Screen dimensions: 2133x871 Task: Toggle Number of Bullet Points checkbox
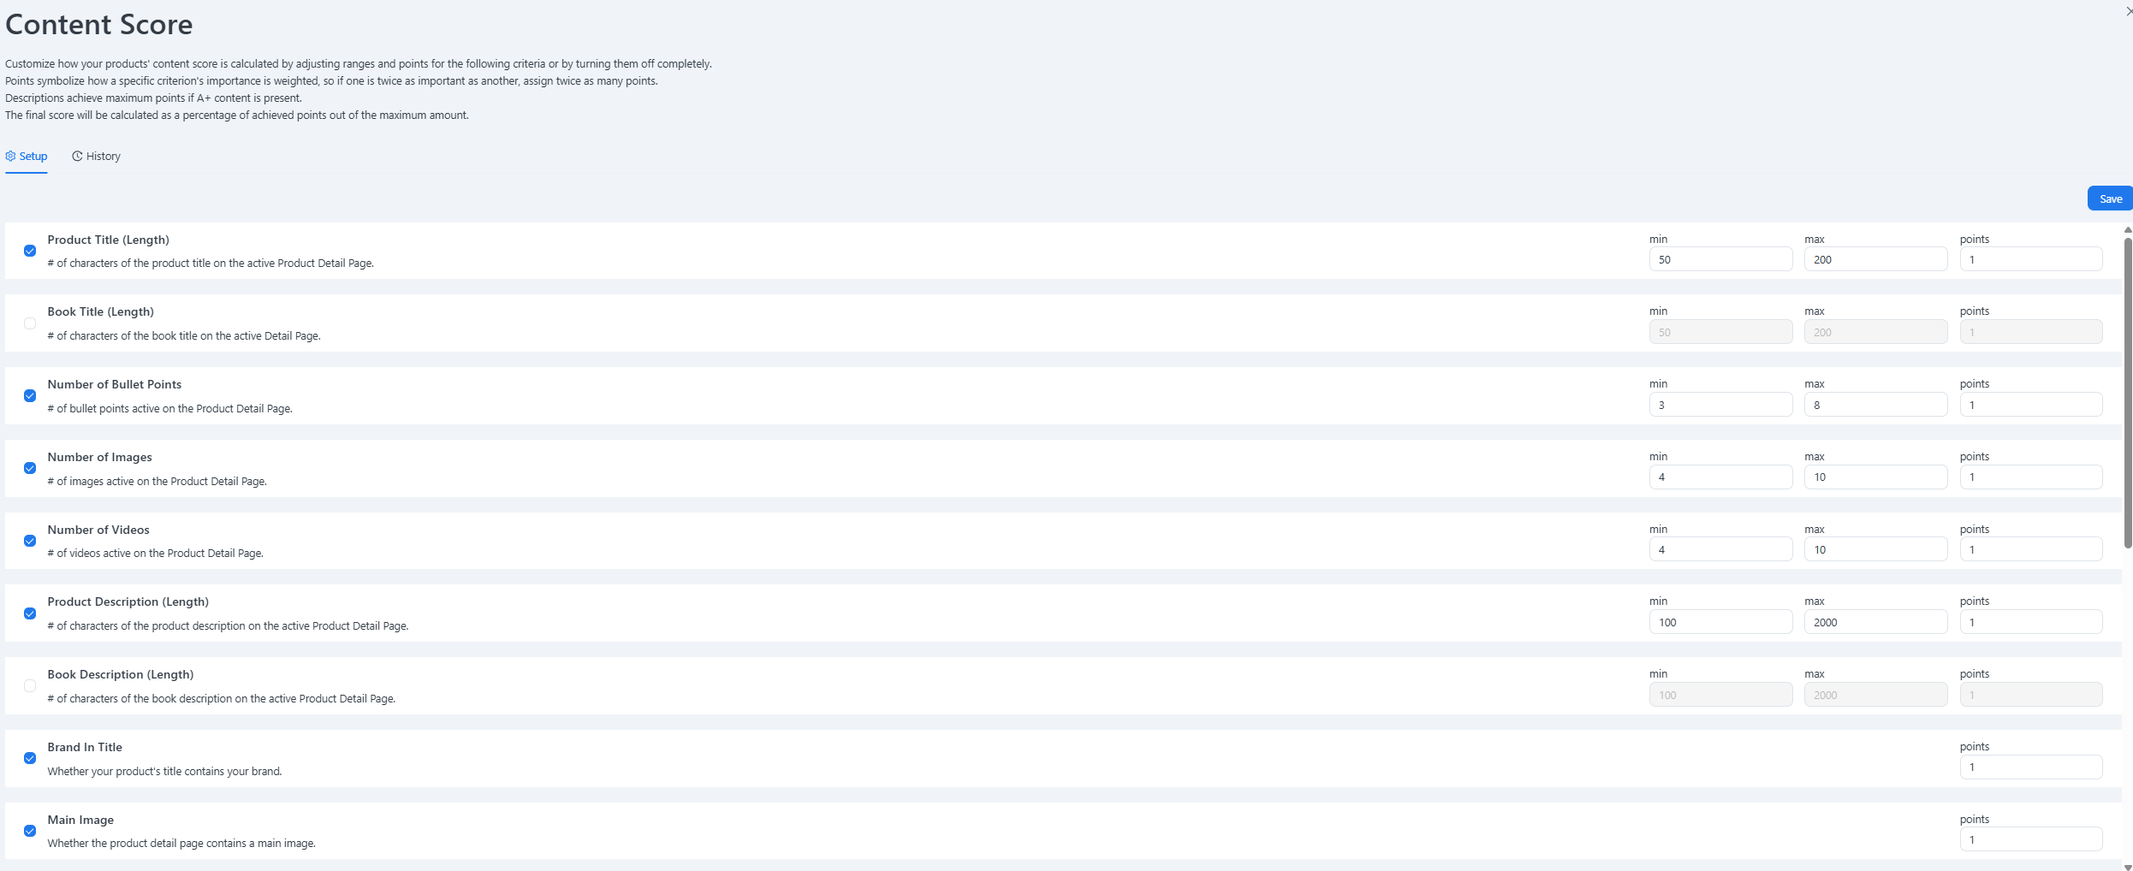point(30,396)
